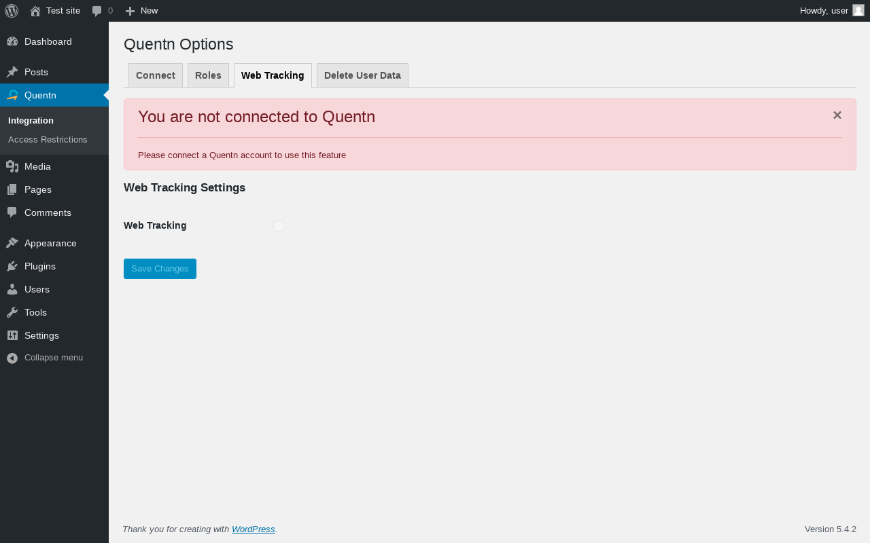
Task: Click the Pages icon in sidebar
Action: (12, 189)
